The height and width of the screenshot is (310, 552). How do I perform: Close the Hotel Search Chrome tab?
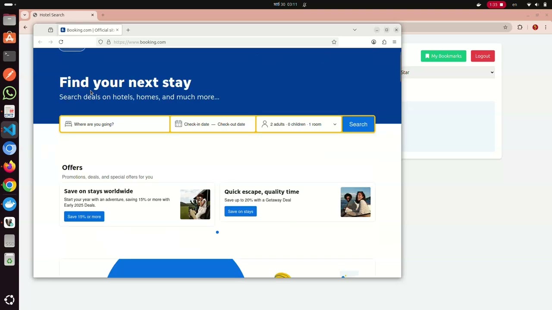pos(92,15)
